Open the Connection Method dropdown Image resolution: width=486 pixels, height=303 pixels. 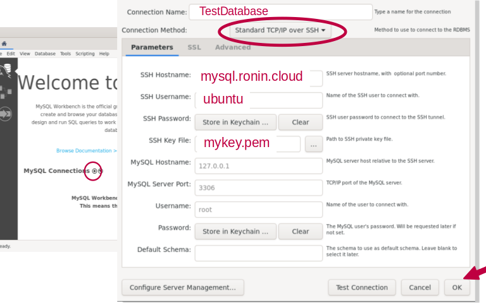(x=280, y=30)
